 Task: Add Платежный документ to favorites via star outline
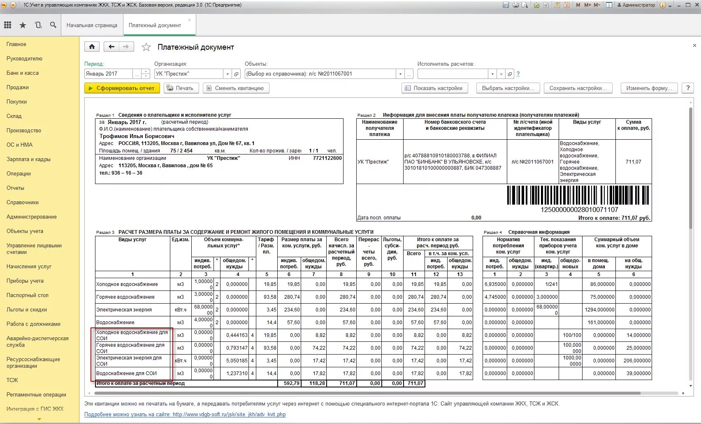coord(146,47)
